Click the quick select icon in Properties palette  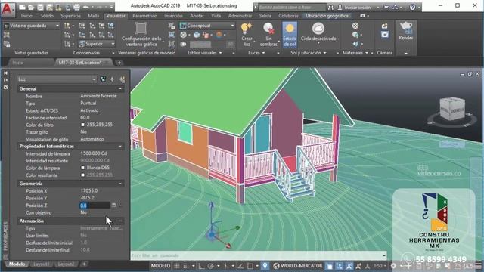[x=122, y=79]
